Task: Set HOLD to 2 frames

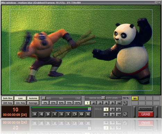Action: 112,109
